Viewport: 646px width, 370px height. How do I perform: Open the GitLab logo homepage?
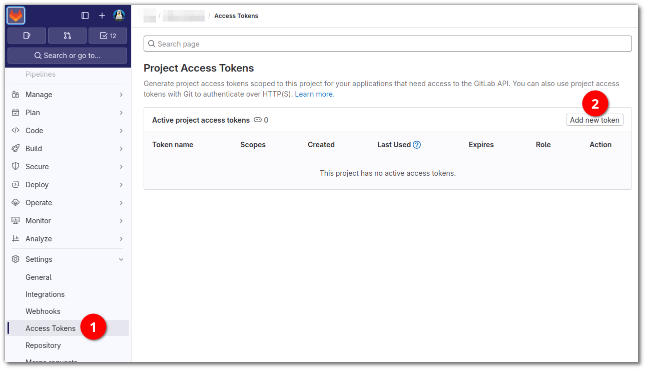16,16
